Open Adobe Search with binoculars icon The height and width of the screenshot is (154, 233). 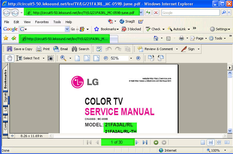(x=80, y=49)
